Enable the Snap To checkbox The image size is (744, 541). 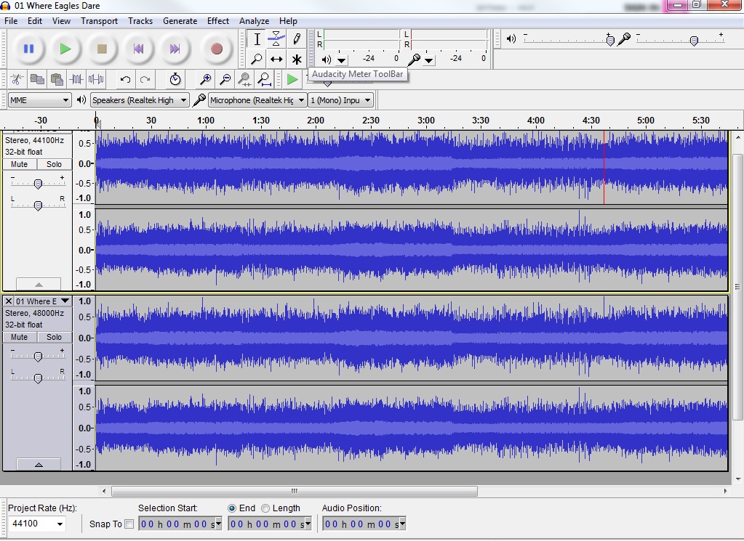point(129,524)
